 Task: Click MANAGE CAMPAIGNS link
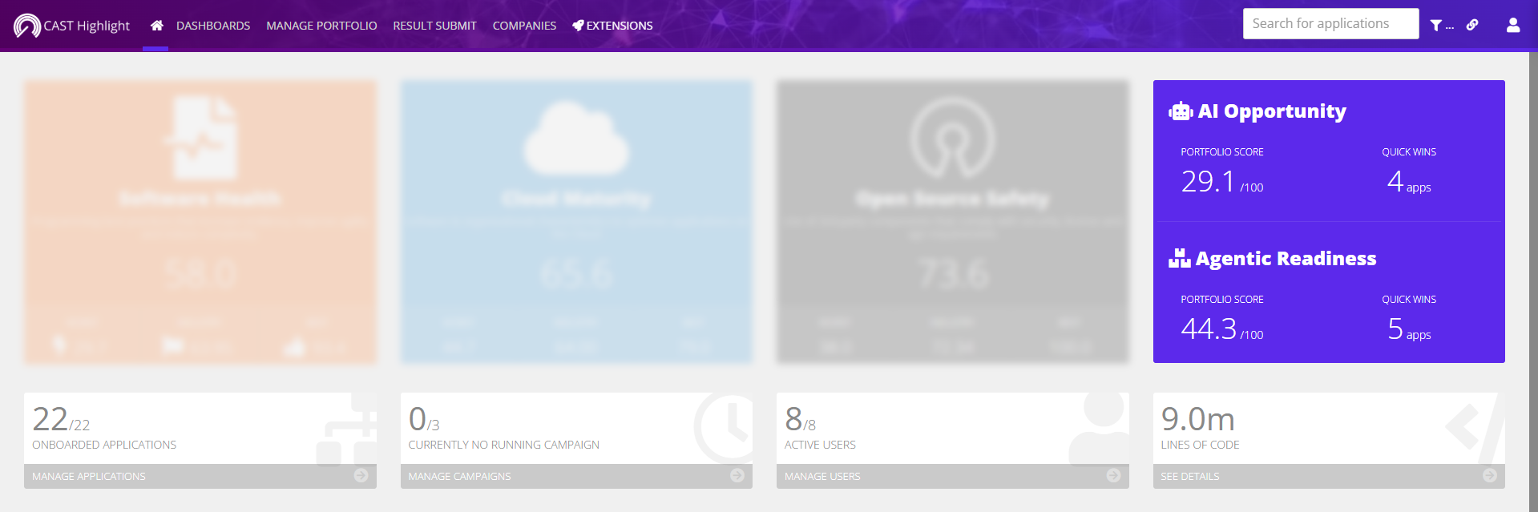coord(459,477)
